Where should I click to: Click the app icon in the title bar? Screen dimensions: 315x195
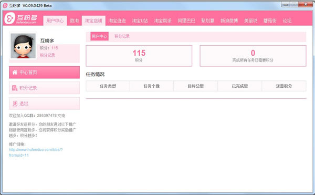click(5, 6)
